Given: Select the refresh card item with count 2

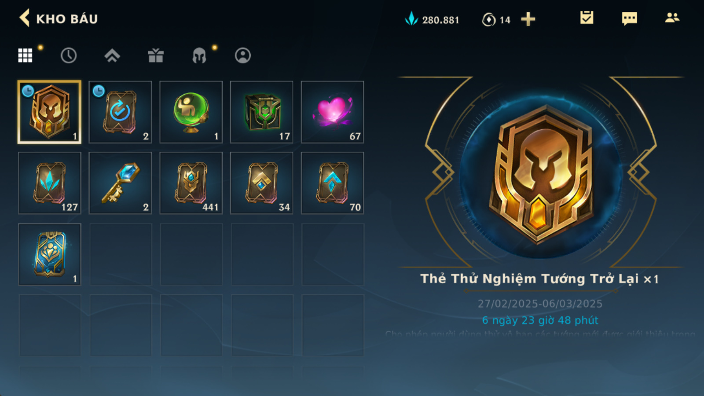Looking at the screenshot, I should tap(120, 112).
